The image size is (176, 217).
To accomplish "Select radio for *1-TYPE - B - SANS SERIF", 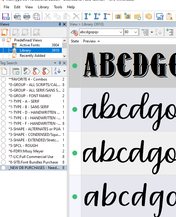I will (x=3, y=107).
